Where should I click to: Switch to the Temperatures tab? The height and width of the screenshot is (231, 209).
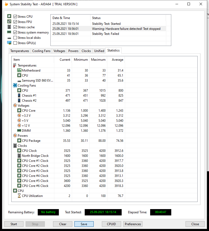pos(20,51)
